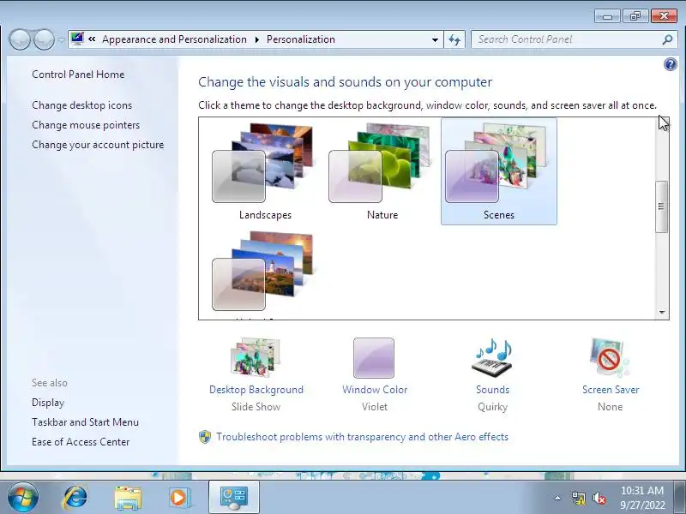This screenshot has width=686, height=514.
Task: Click the search magnifier icon
Action: 667,39
